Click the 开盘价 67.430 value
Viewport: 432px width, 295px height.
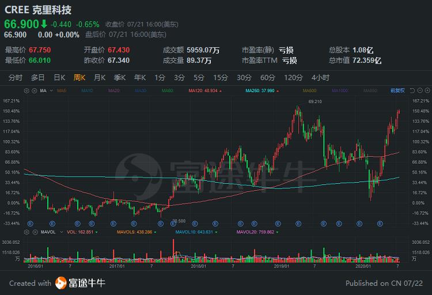119,50
